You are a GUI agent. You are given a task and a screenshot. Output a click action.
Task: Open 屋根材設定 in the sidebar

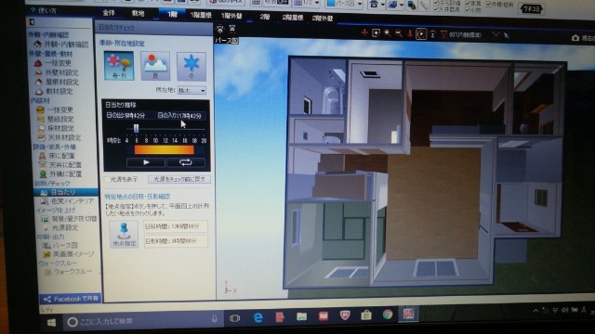pyautogui.click(x=57, y=82)
